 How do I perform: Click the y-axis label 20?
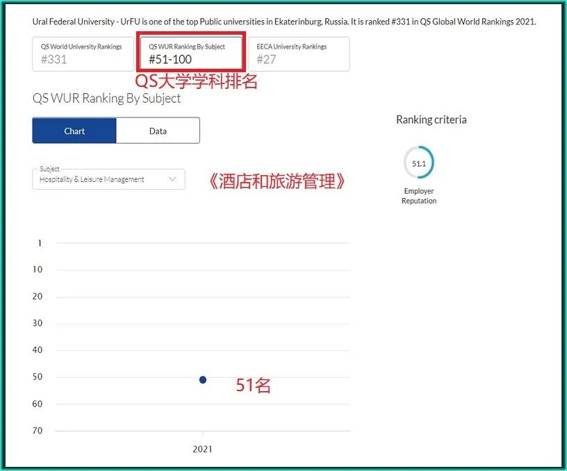(38, 297)
